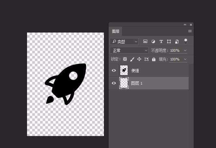The image size is (216, 148).
Task: Open the layers panel options menu
Action: coord(190,31)
